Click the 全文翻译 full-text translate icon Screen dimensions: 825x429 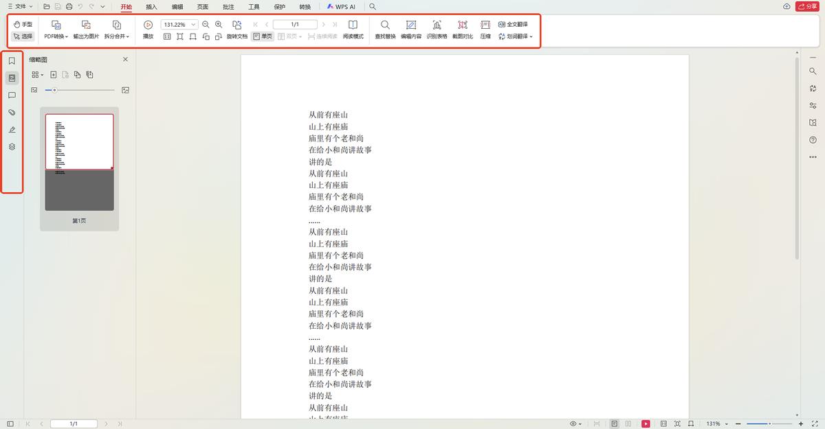[504, 23]
